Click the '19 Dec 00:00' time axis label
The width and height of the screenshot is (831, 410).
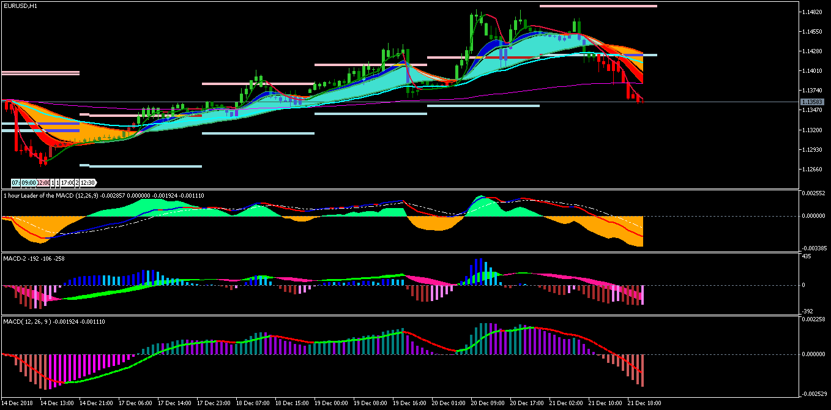point(331,404)
